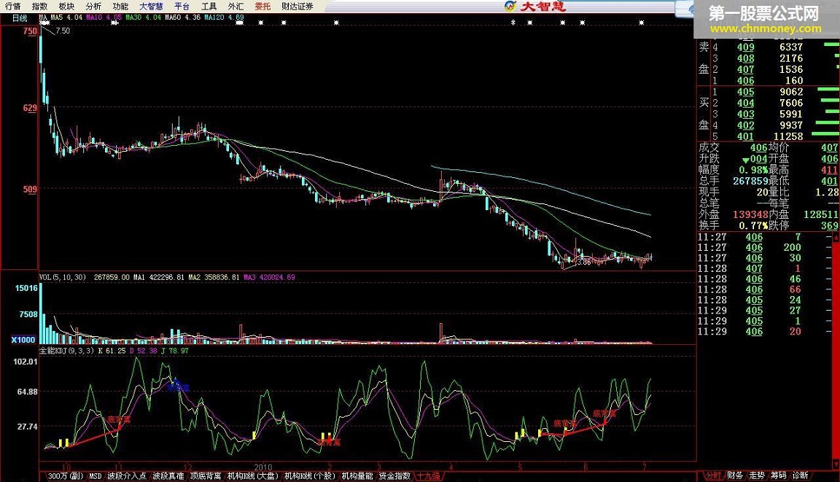Select the 波段介入点 indicator tab
840x482 pixels.
[126, 475]
